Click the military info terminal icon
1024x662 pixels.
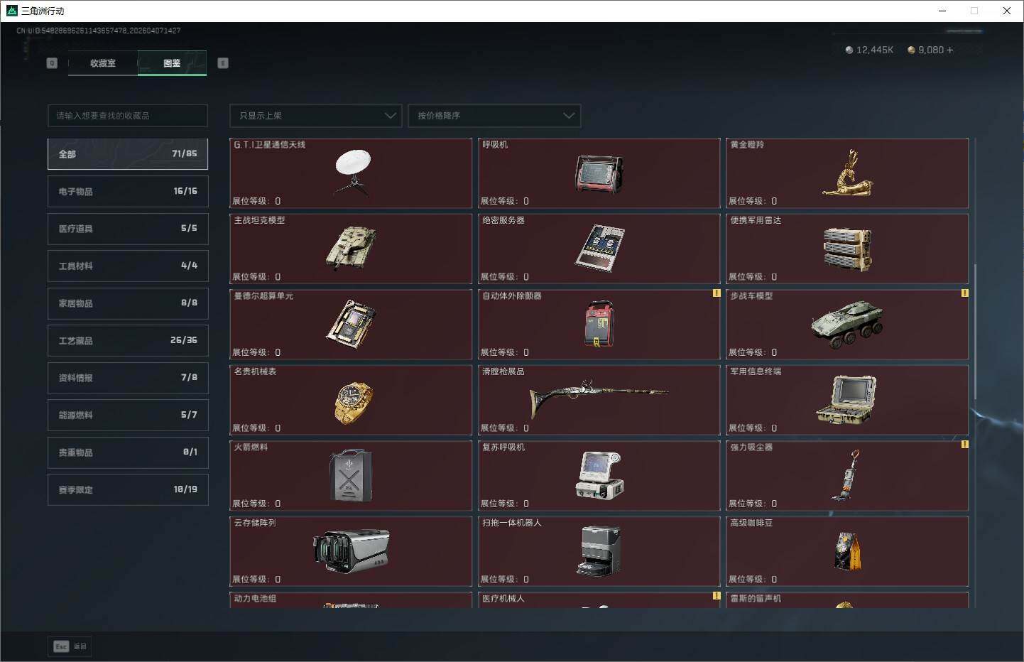(846, 399)
